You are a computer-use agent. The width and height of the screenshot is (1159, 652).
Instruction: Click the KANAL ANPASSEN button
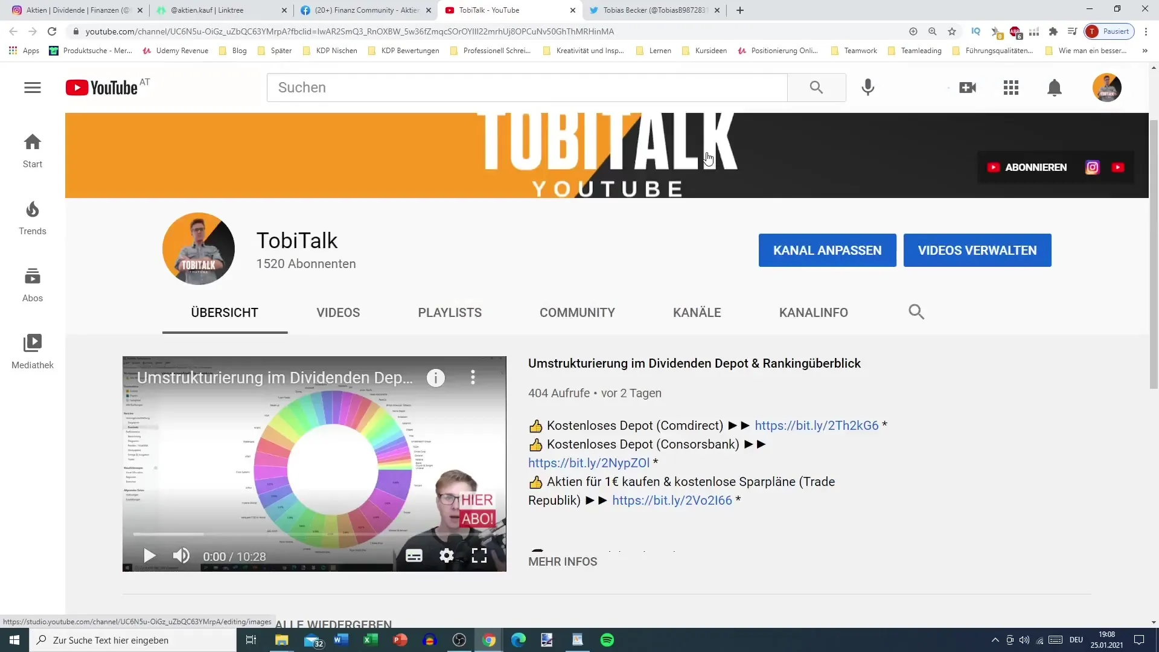pyautogui.click(x=828, y=250)
